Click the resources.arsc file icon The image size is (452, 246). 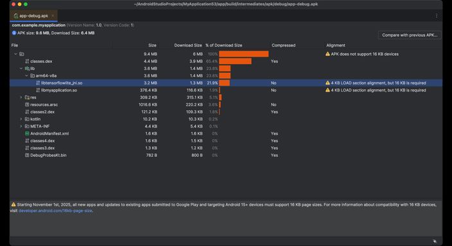point(27,104)
